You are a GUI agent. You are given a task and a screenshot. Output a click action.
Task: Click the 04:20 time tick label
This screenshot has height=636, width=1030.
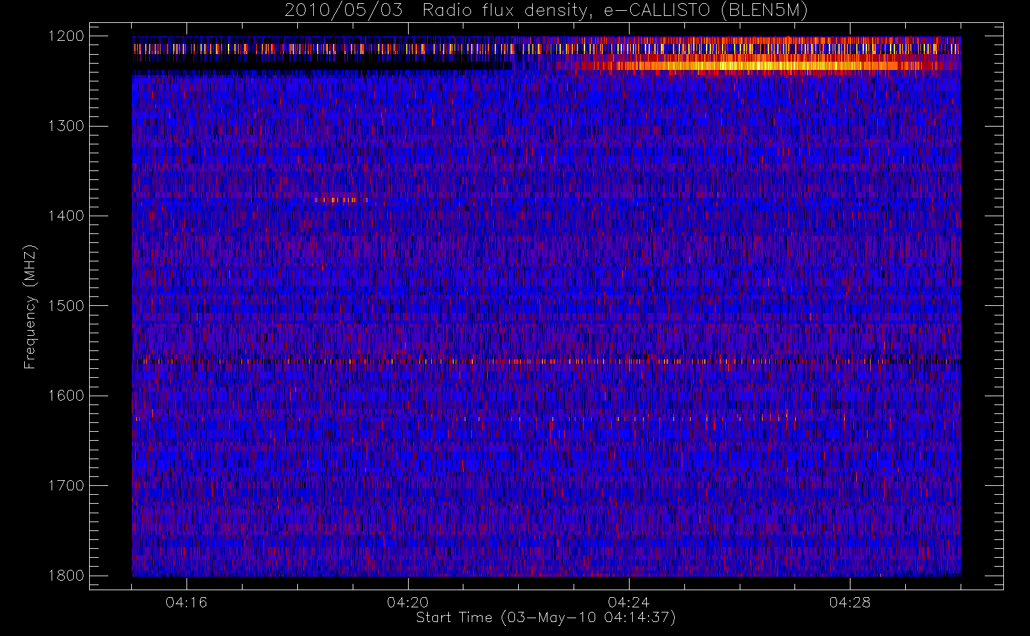point(407,602)
